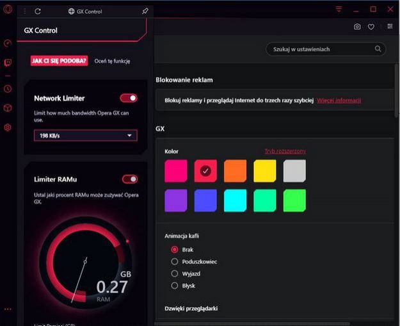Pin the GX Control panel
The image size is (400, 326).
pyautogui.click(x=145, y=11)
